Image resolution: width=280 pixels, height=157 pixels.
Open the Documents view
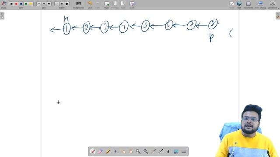248,5
